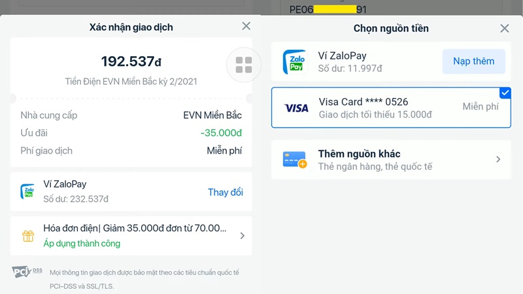Expand the Hóa đơn điện voucher chevron

(242, 236)
